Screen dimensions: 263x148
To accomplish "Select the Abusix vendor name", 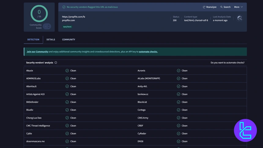I will (30, 71).
